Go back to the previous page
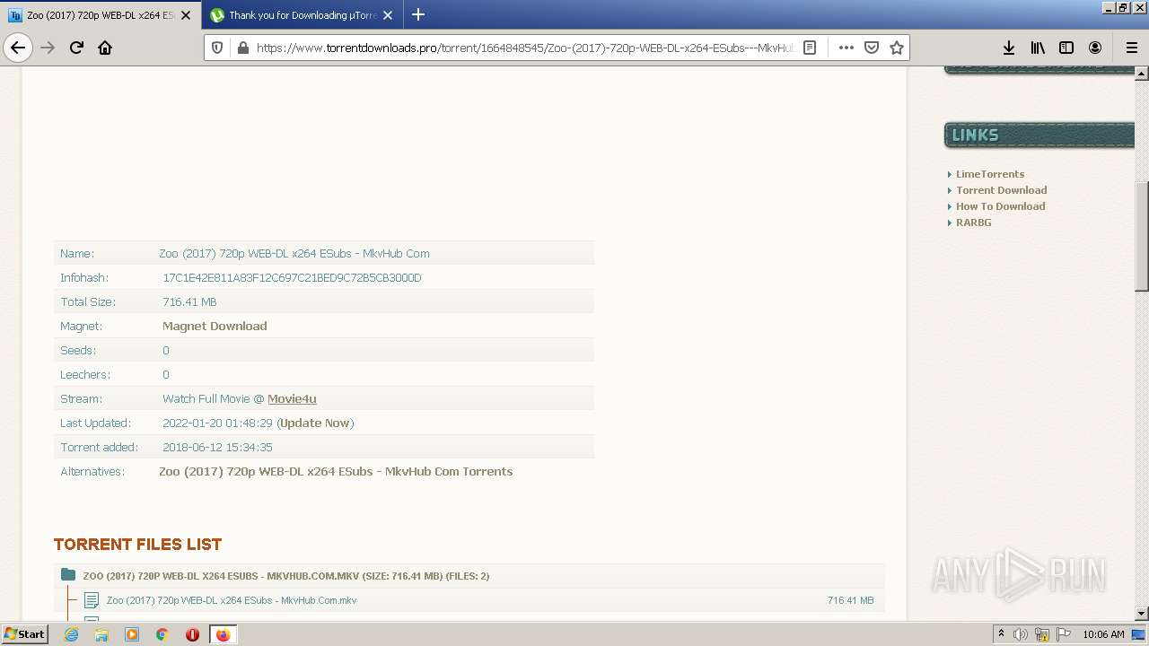This screenshot has height=646, width=1149. 18,48
